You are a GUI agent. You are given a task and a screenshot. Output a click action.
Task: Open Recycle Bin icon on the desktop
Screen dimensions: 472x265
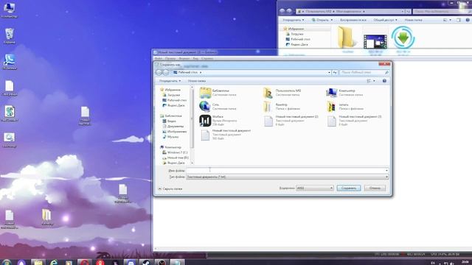click(x=10, y=36)
